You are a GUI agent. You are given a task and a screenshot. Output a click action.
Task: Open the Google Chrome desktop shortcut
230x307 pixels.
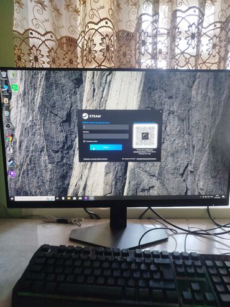9,138
